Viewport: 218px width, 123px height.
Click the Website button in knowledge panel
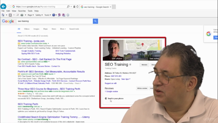[144, 65]
